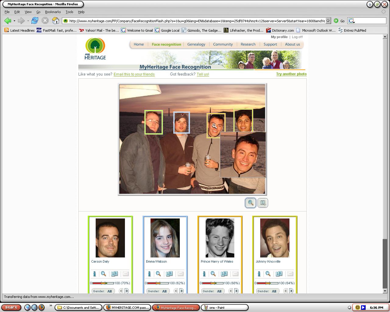Screen dimensions: 390x312
Task: Open Gender All selector on Johnny Knoxville card
Action: [x=268, y=291]
